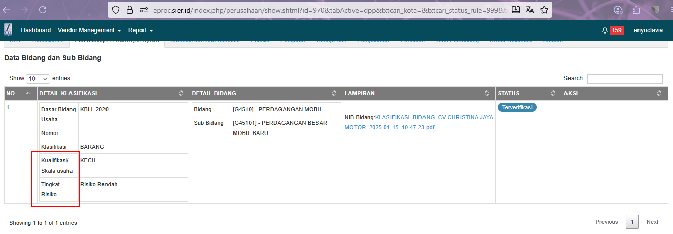Image resolution: width=673 pixels, height=234 pixels.
Task: Click page 1 in pagination
Action: pos(632,222)
